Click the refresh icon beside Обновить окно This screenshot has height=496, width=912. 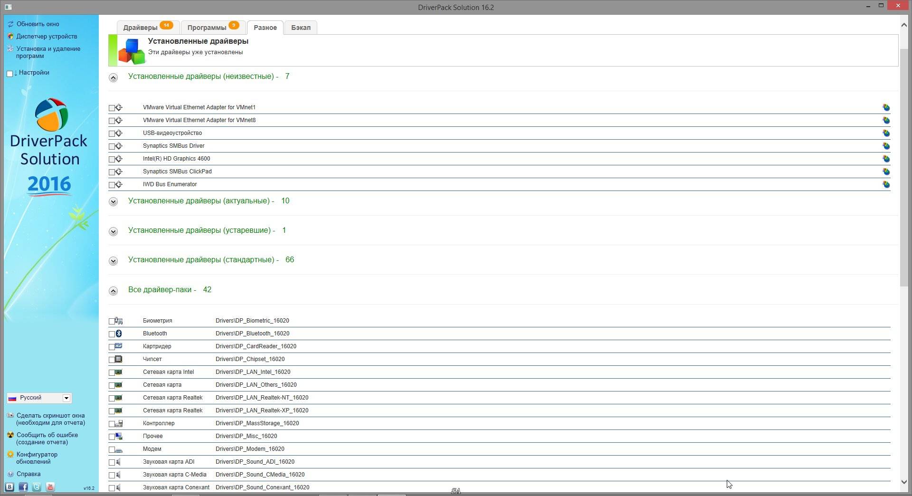(10, 24)
